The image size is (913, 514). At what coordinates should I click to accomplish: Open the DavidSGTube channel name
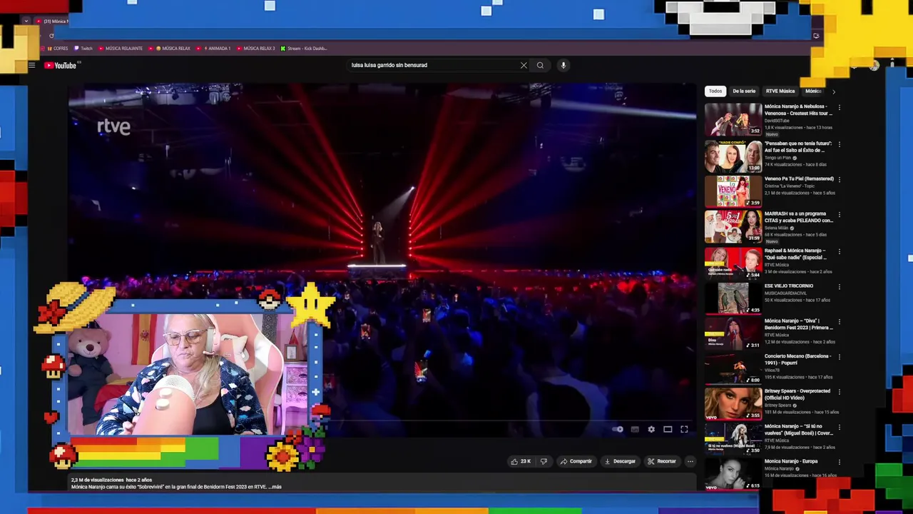tap(777, 121)
